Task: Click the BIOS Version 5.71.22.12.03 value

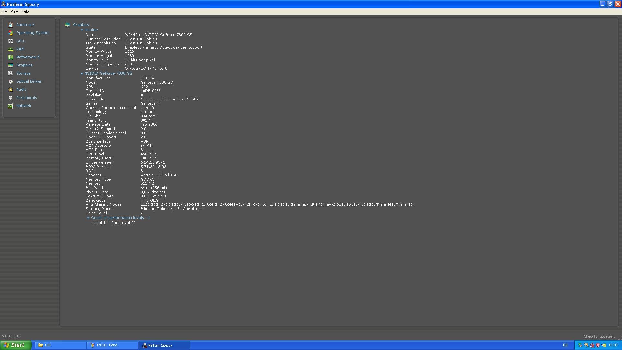Action: pyautogui.click(x=153, y=167)
